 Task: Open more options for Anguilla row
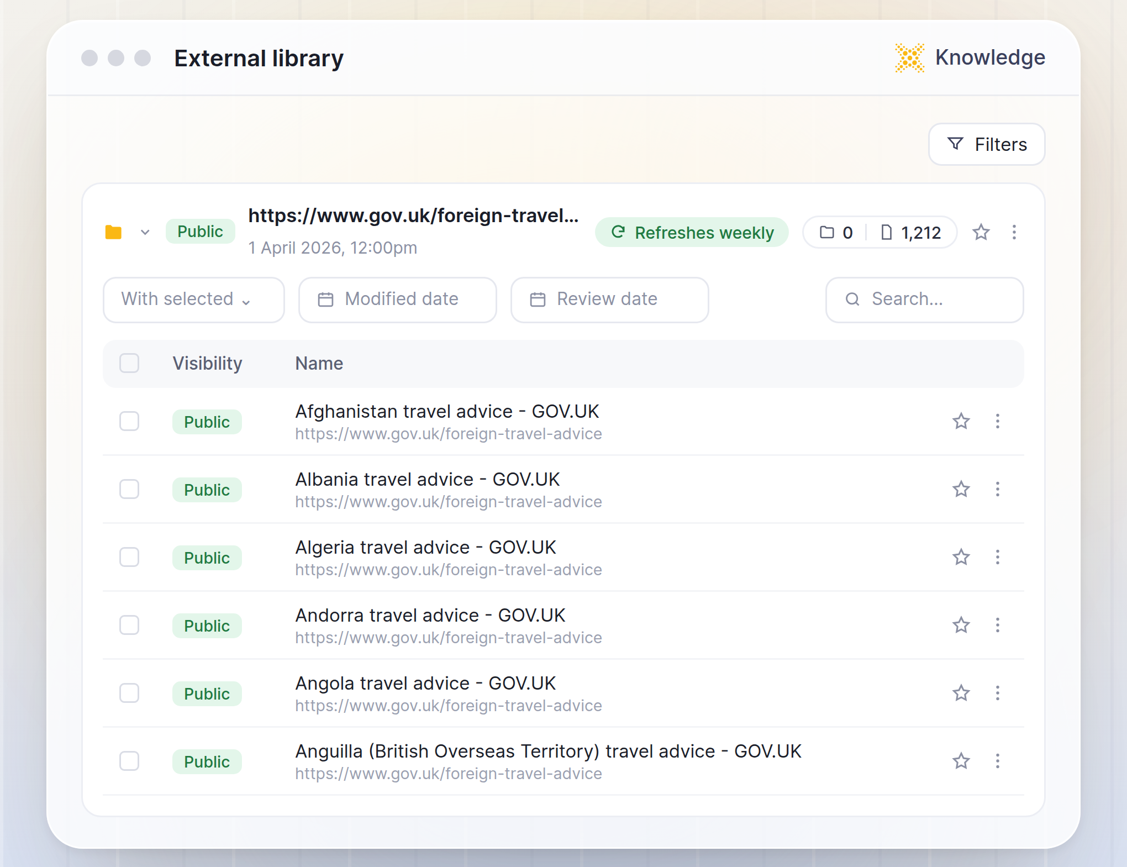(998, 761)
